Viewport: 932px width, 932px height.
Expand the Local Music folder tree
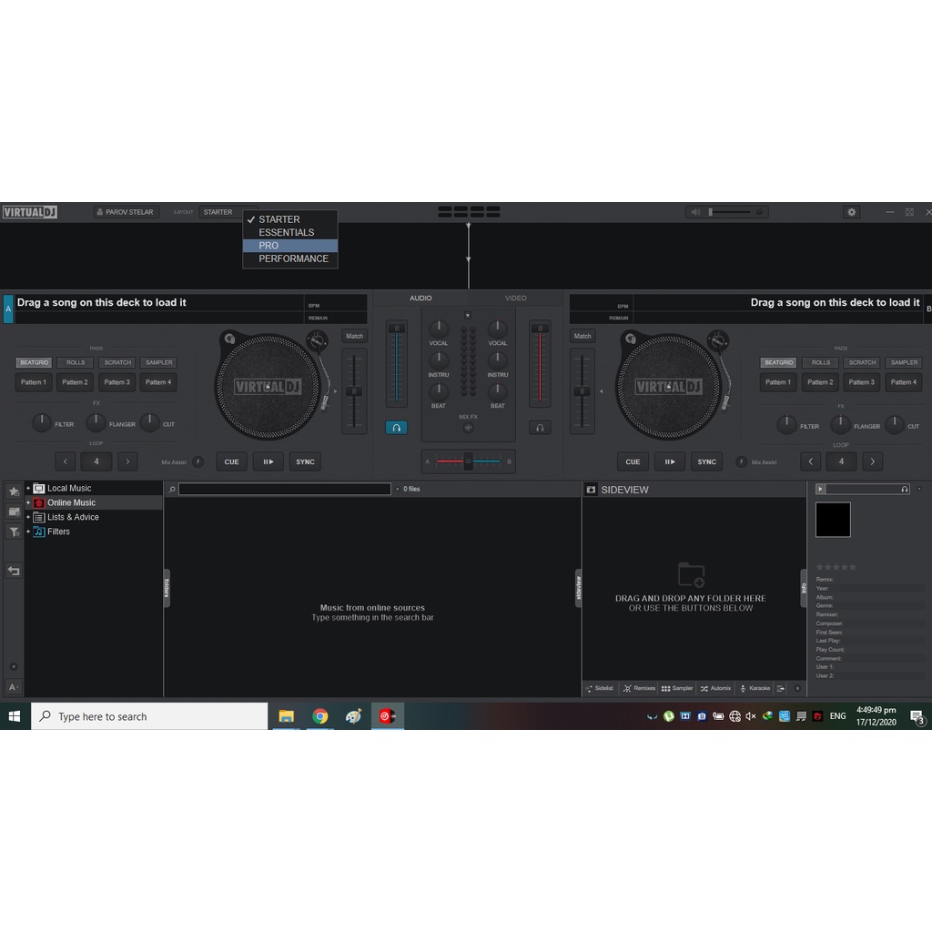pos(28,489)
